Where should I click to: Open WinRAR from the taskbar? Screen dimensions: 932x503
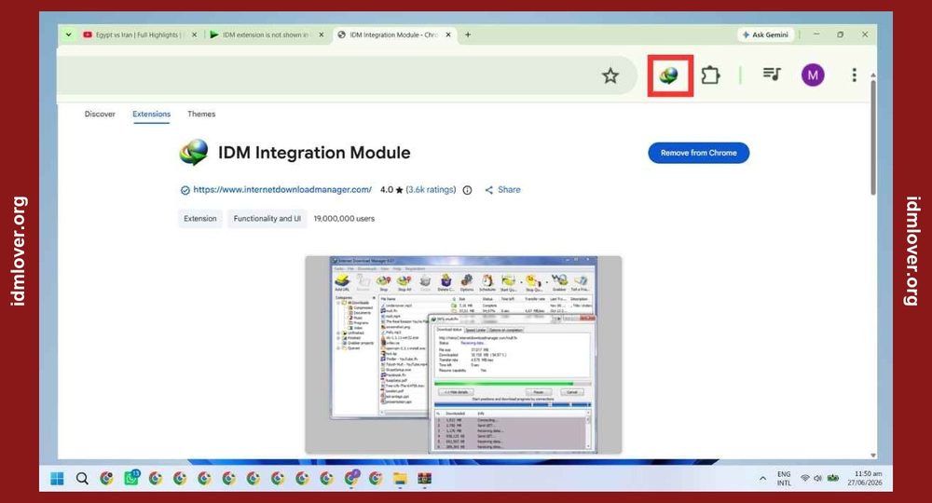pos(424,479)
